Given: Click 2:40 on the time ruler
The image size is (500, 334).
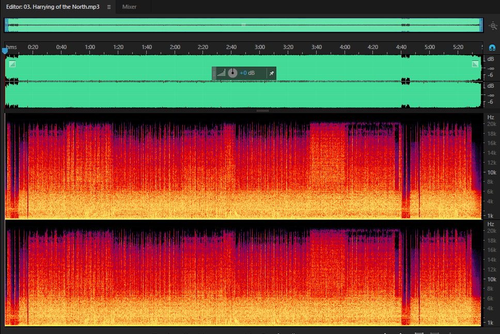Looking at the screenshot, I should 231,47.
